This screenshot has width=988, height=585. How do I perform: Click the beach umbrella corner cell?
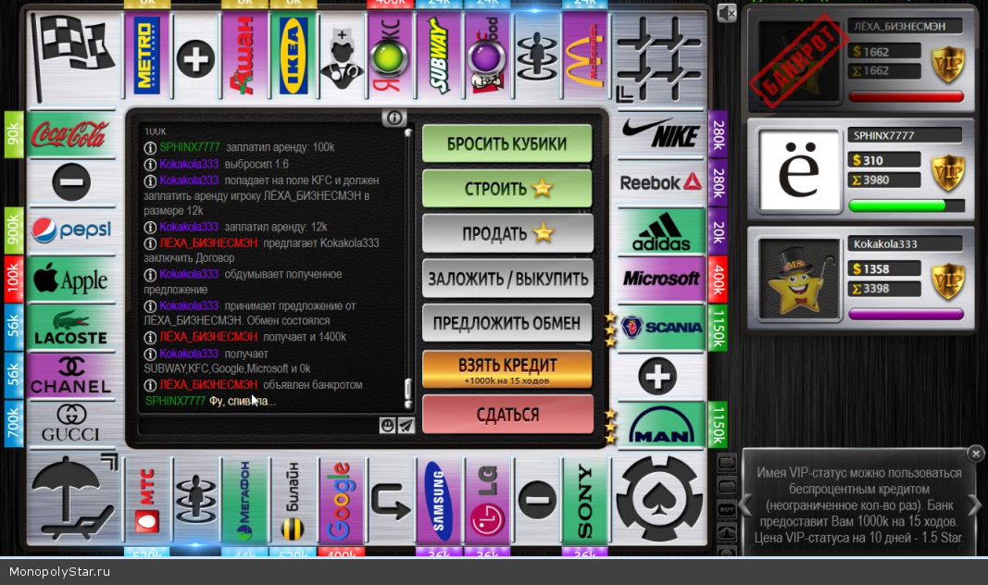click(x=72, y=499)
